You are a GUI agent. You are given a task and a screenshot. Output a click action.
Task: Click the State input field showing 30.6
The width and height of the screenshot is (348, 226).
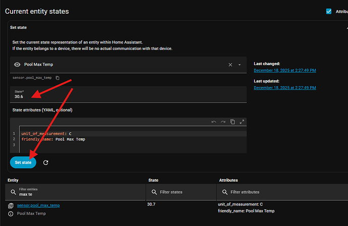point(128,94)
